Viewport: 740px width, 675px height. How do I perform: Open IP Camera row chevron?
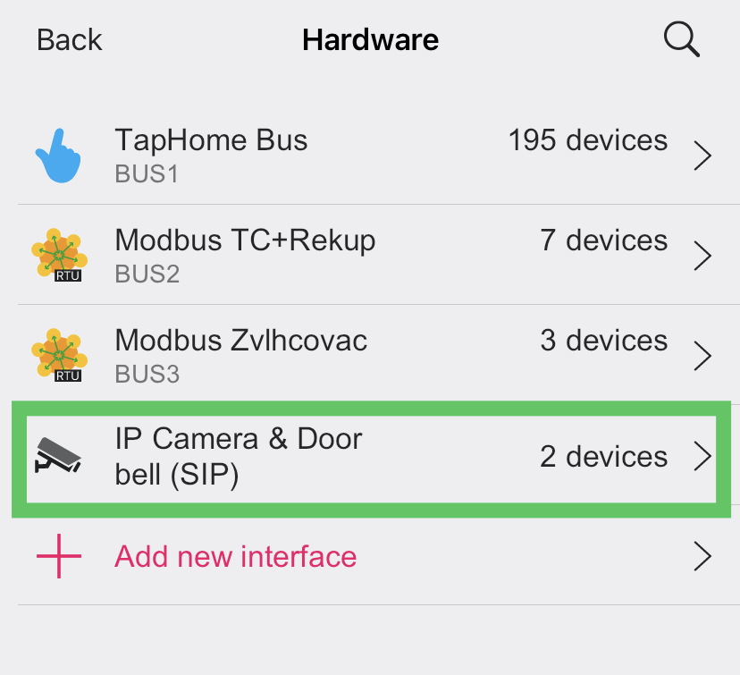703,456
